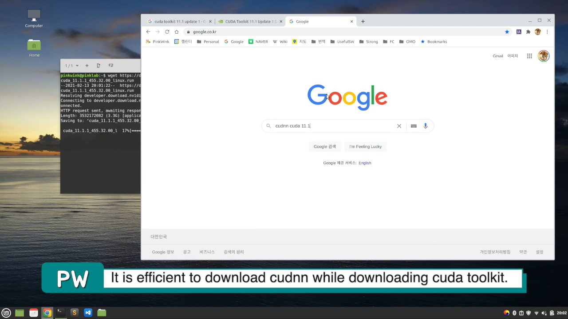Open the Google bookmark
568x319 pixels.
234,42
